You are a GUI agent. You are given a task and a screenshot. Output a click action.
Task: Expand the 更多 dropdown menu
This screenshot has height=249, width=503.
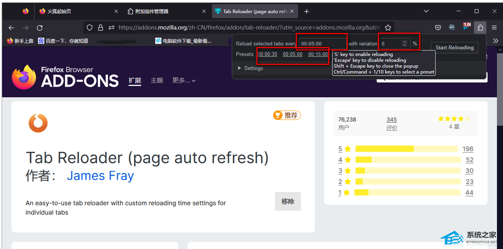click(184, 80)
